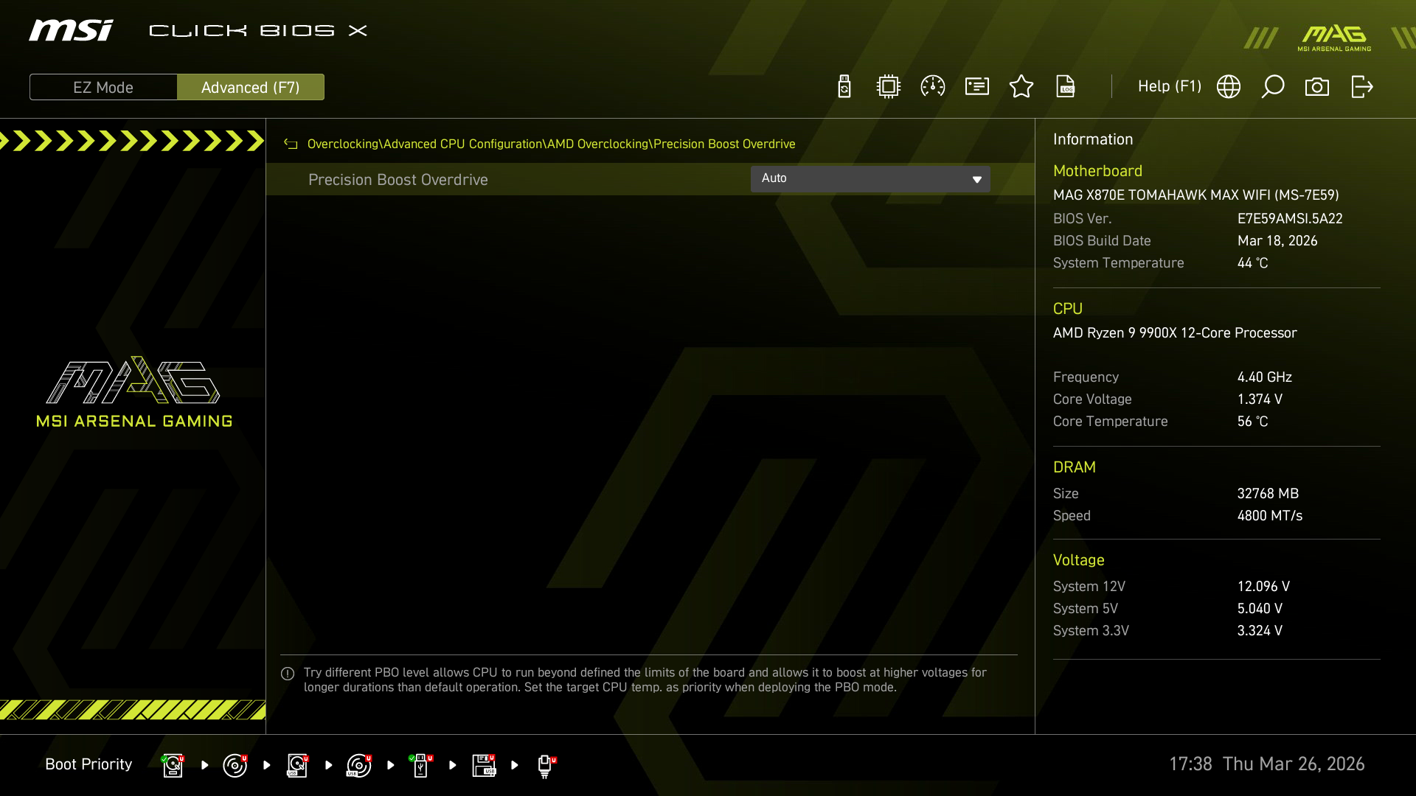The image size is (1416, 796).
Task: Select the network boot device icon
Action: click(x=545, y=765)
